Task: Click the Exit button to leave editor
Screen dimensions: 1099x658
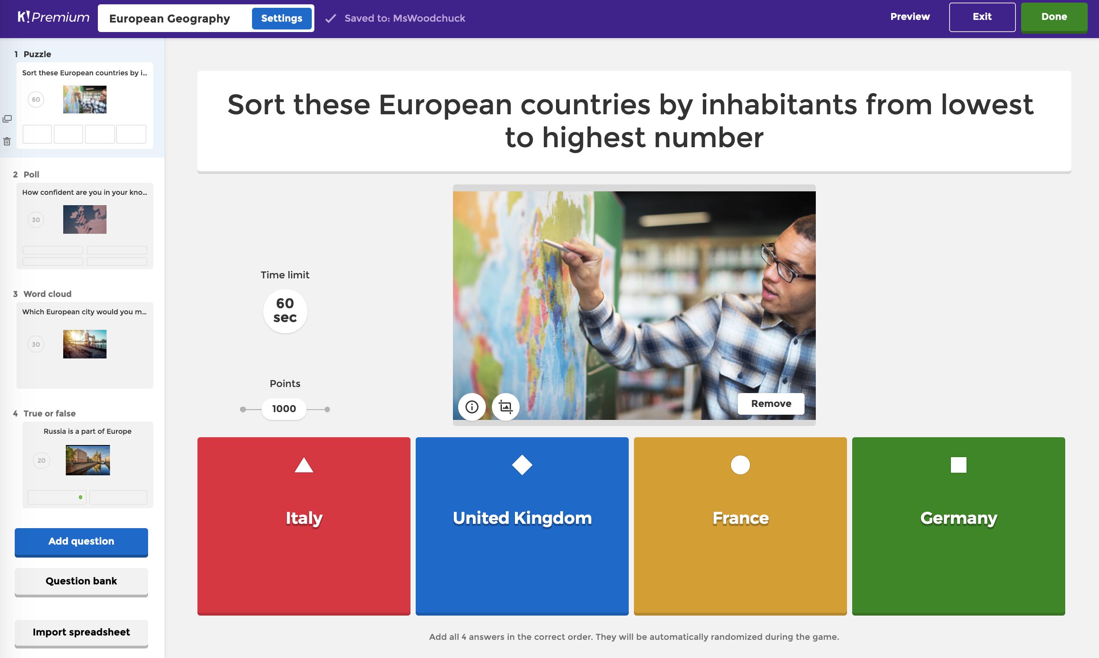Action: [981, 16]
